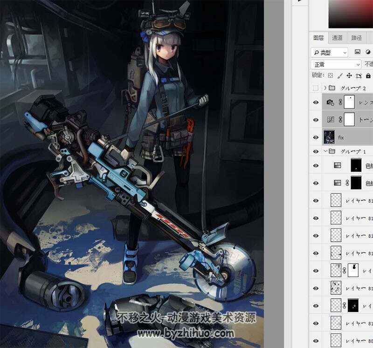Hide the speckled-thumbnail layer eye

click(x=316, y=288)
